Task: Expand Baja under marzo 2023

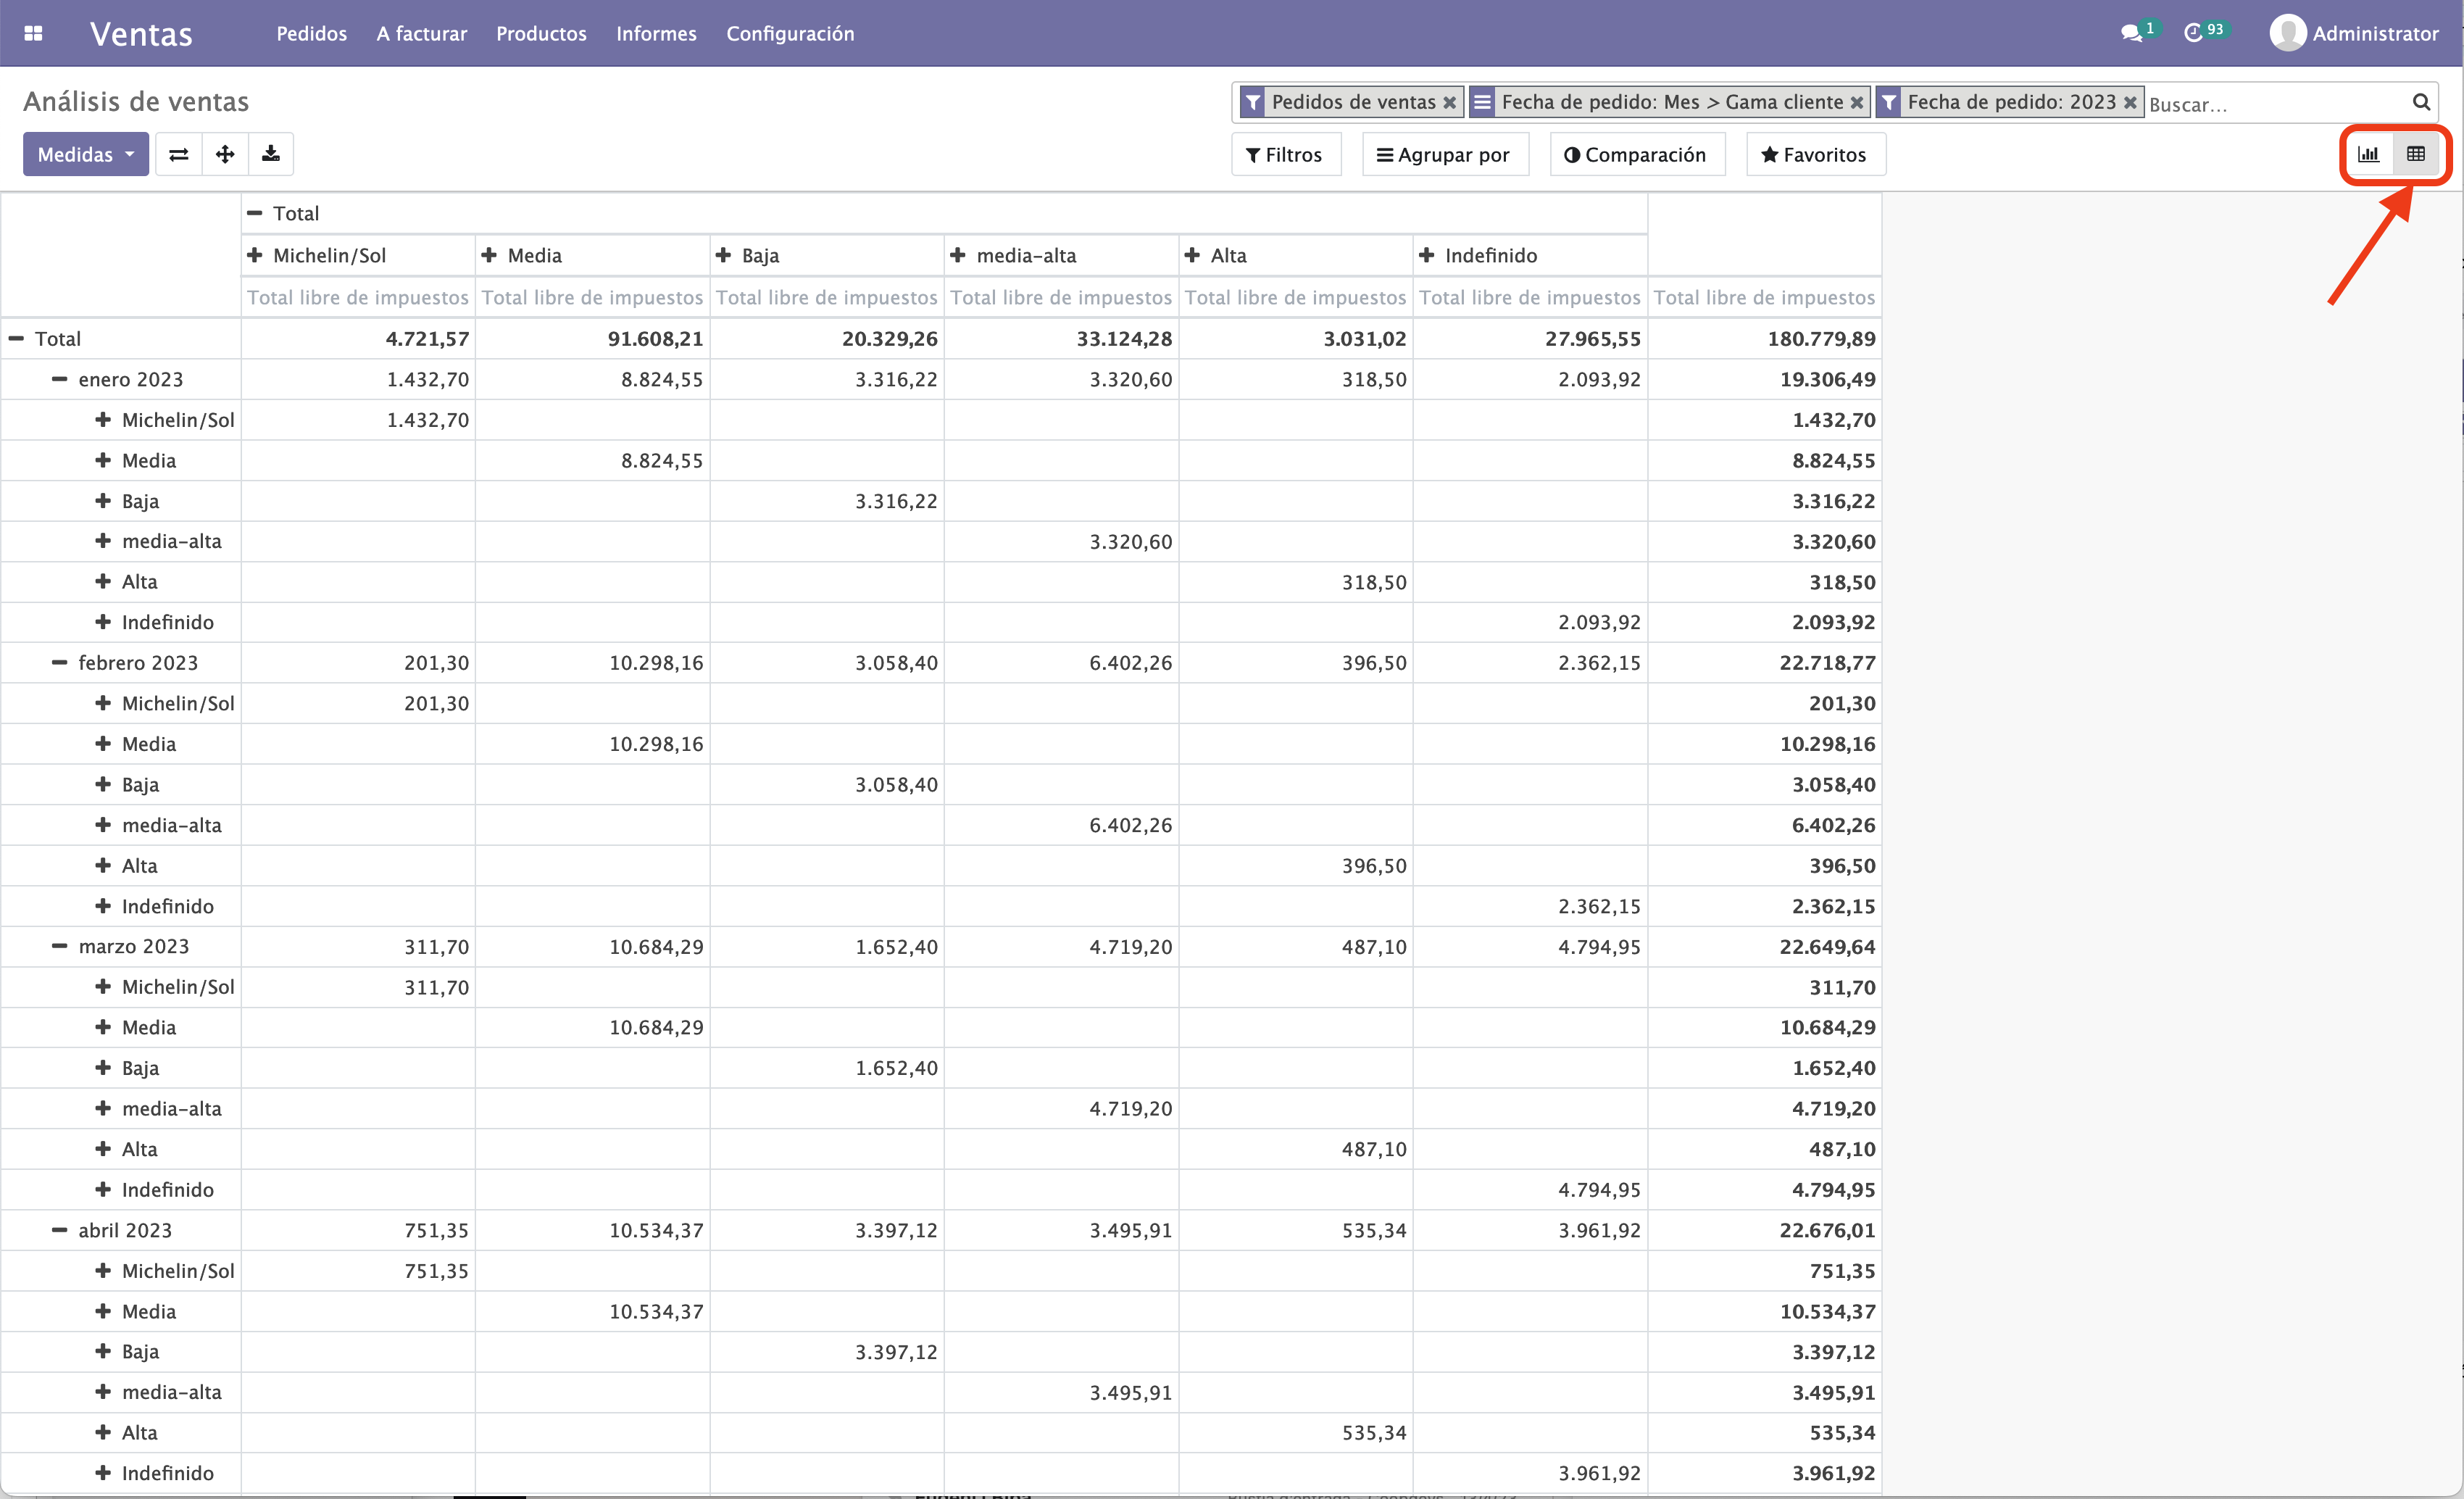Action: pyautogui.click(x=121, y=1068)
